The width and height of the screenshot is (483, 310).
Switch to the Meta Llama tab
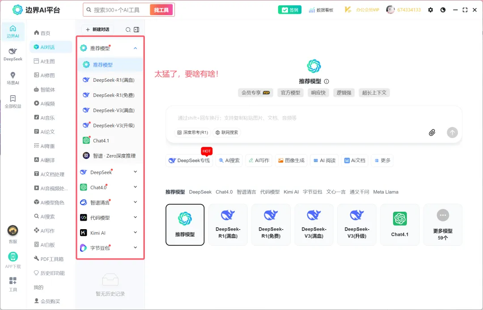tap(386, 192)
